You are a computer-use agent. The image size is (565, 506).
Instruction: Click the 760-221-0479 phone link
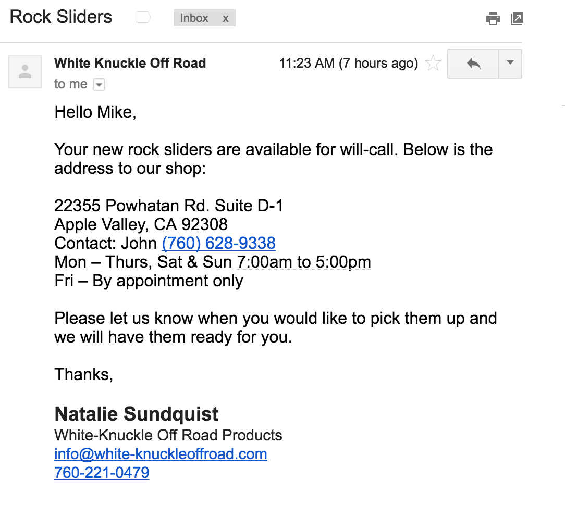pyautogui.click(x=102, y=473)
